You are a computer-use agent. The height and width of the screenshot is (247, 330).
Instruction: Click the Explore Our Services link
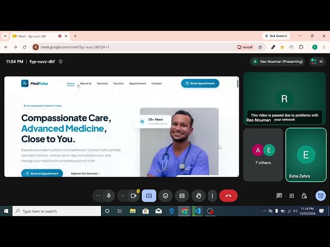pyautogui.click(x=86, y=173)
